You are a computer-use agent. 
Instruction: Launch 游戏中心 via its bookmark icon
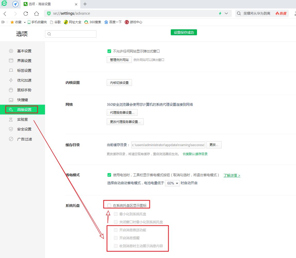pyautogui.click(x=133, y=22)
